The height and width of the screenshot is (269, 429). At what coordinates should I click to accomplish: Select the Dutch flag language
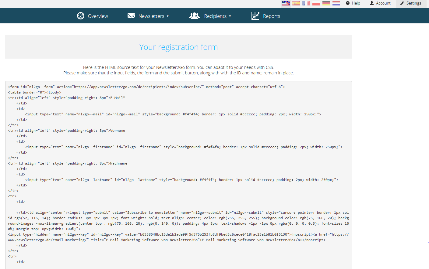point(336,3)
